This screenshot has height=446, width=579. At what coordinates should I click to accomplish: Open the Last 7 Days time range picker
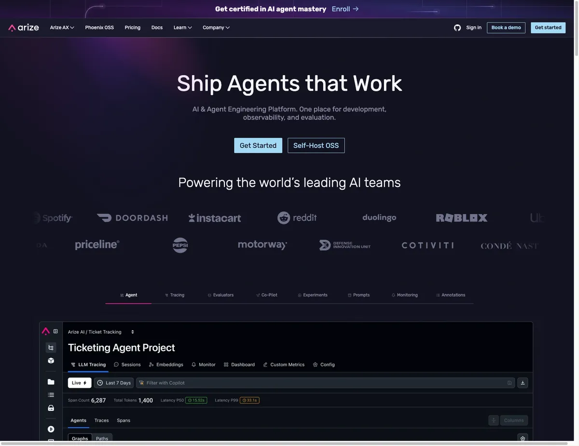point(114,383)
